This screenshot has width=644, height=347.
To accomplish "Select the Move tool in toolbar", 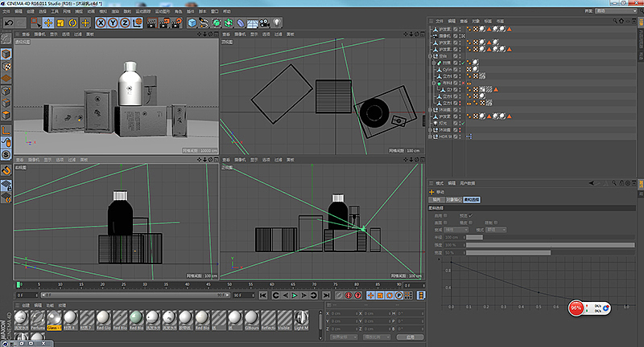I will [x=48, y=23].
